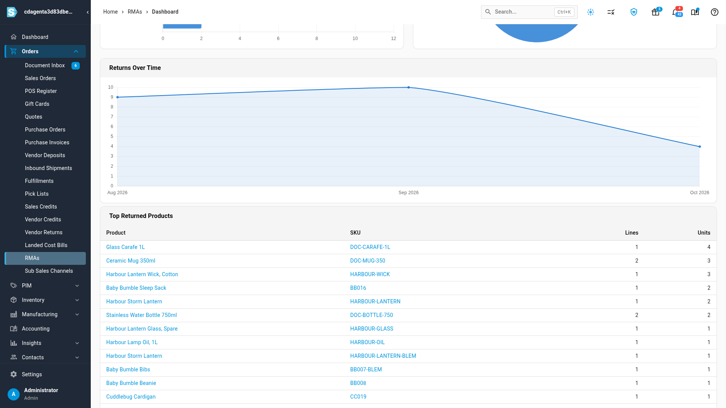Open the DOC-MUG-350 SKU link
726x408 pixels.
[x=368, y=261]
